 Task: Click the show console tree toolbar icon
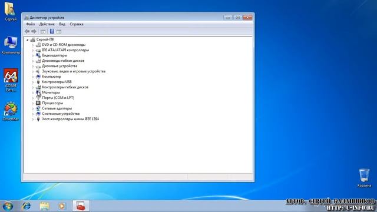(43, 31)
